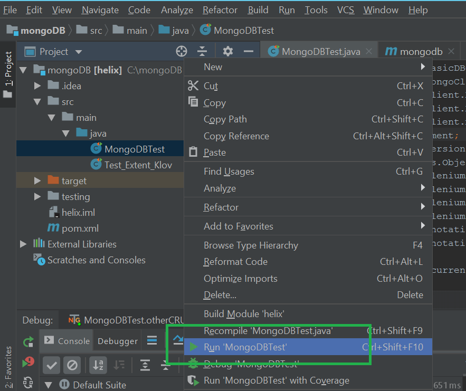Image resolution: width=466 pixels, height=391 pixels.
Task: Open the Project panel settings gear
Action: tap(227, 51)
